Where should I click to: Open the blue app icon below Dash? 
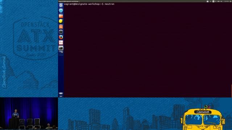pos(61,10)
